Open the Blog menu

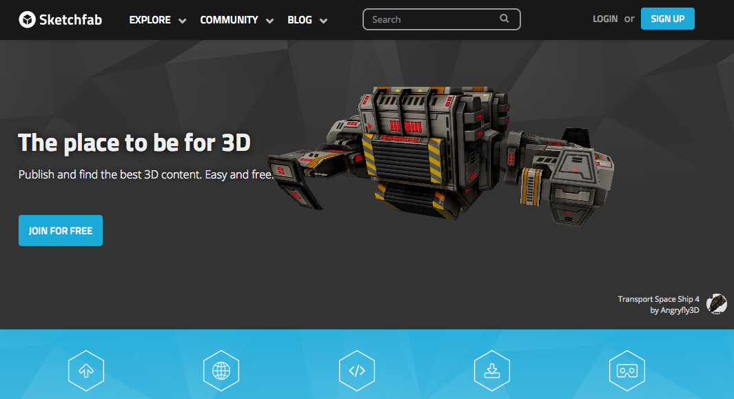click(300, 20)
